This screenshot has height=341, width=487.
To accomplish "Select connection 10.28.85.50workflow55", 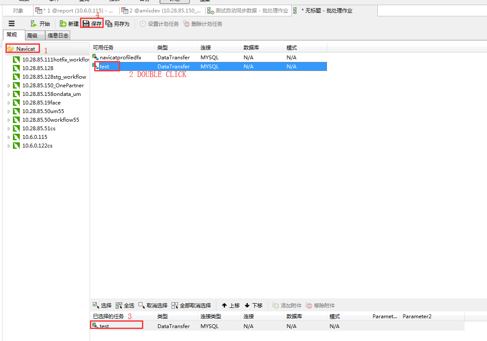I will [46, 120].
